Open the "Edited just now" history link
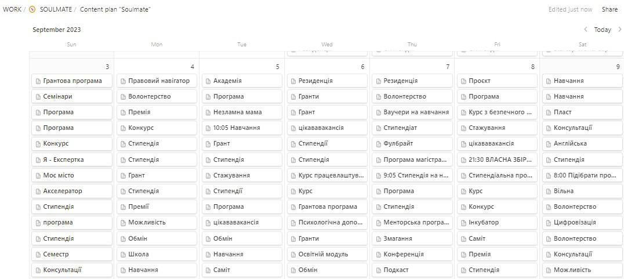Image resolution: width=624 pixels, height=279 pixels. 570,9
